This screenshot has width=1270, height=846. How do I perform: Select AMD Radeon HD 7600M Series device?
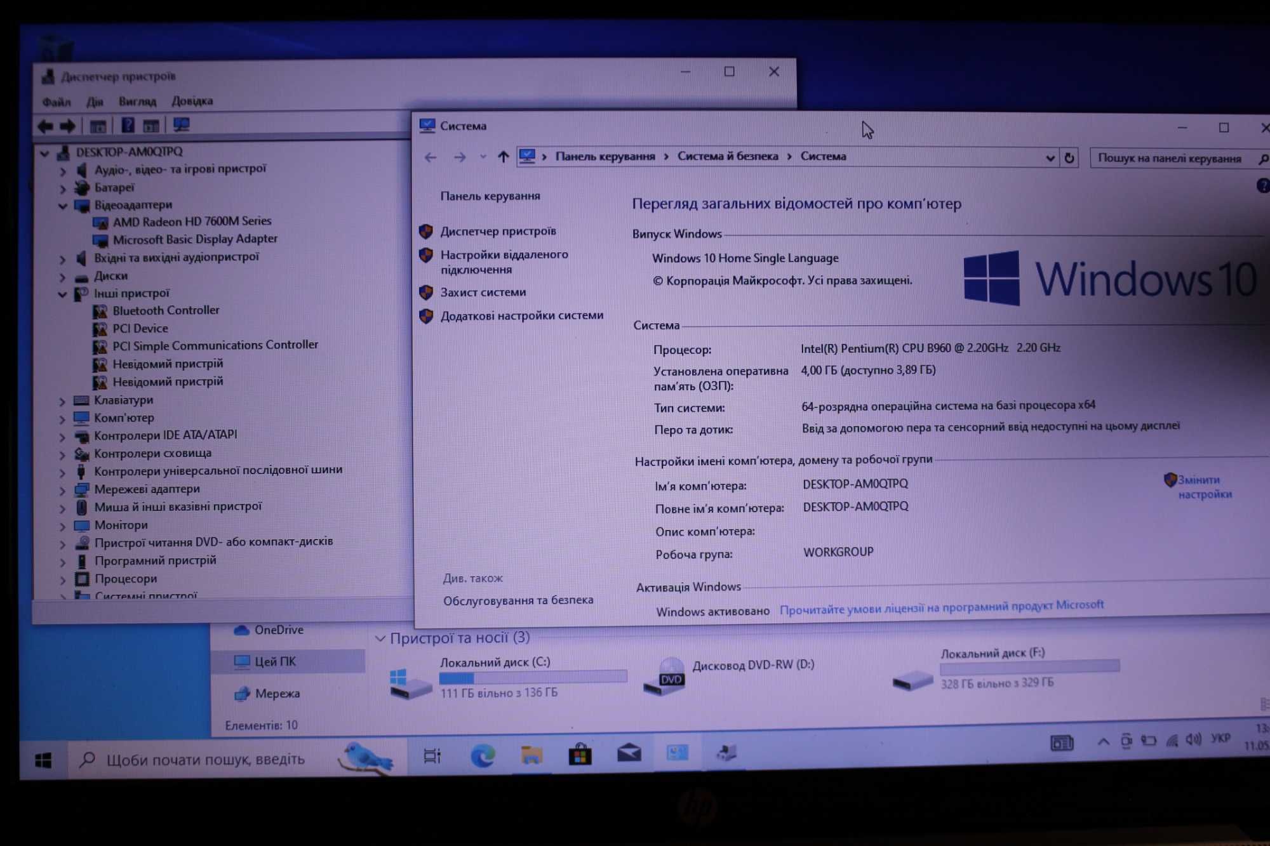[x=192, y=221]
